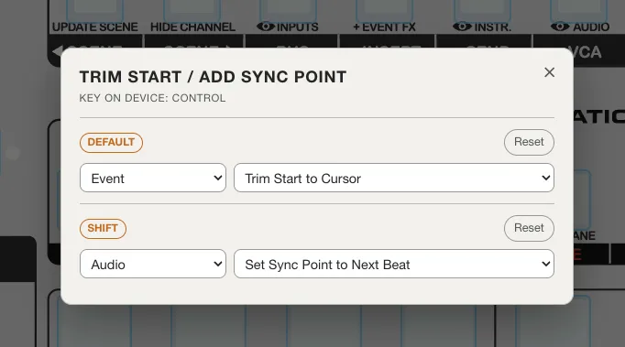Open the Event category dropdown

153,178
